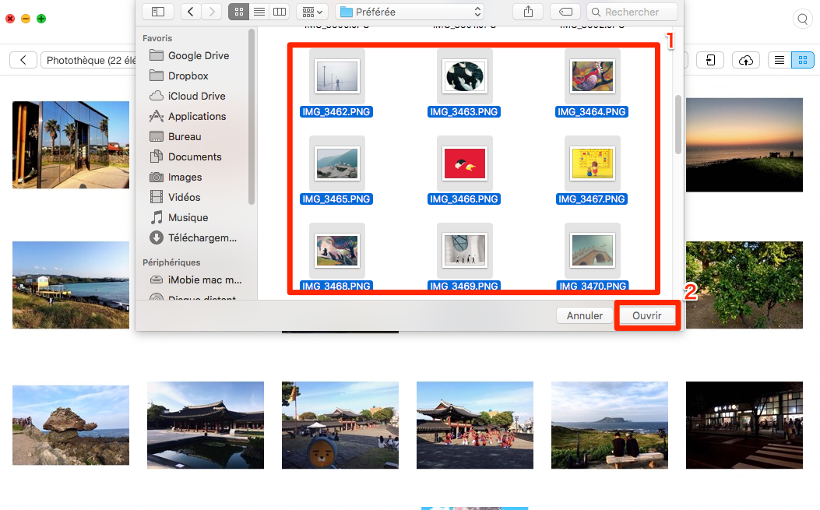Click the sidebar vertical scrollbar
The image size is (820, 510).
[x=251, y=117]
